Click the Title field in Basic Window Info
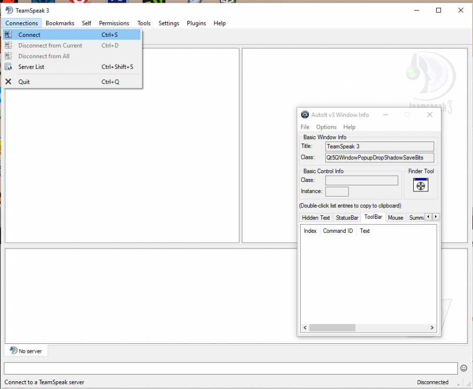The image size is (473, 389). coord(380,146)
